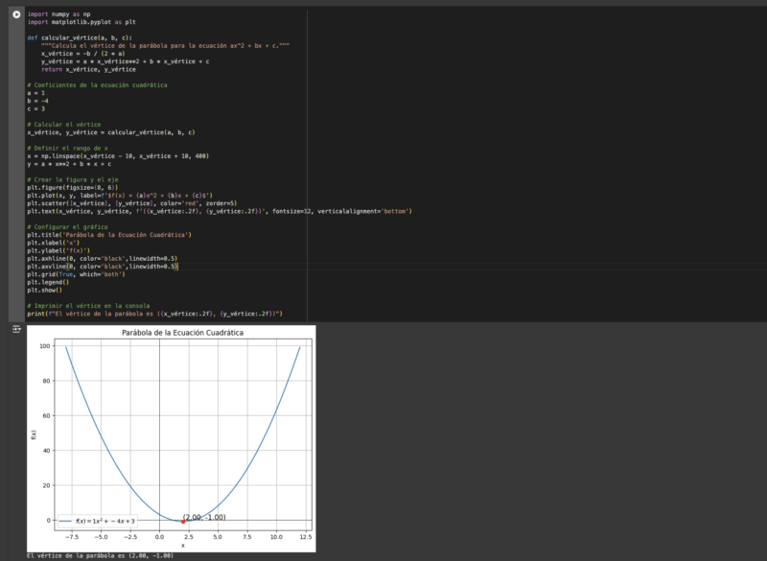This screenshot has height=561, width=767.
Task: Click the vertex label (2.00, -1.00) on plot
Action: click(x=204, y=518)
